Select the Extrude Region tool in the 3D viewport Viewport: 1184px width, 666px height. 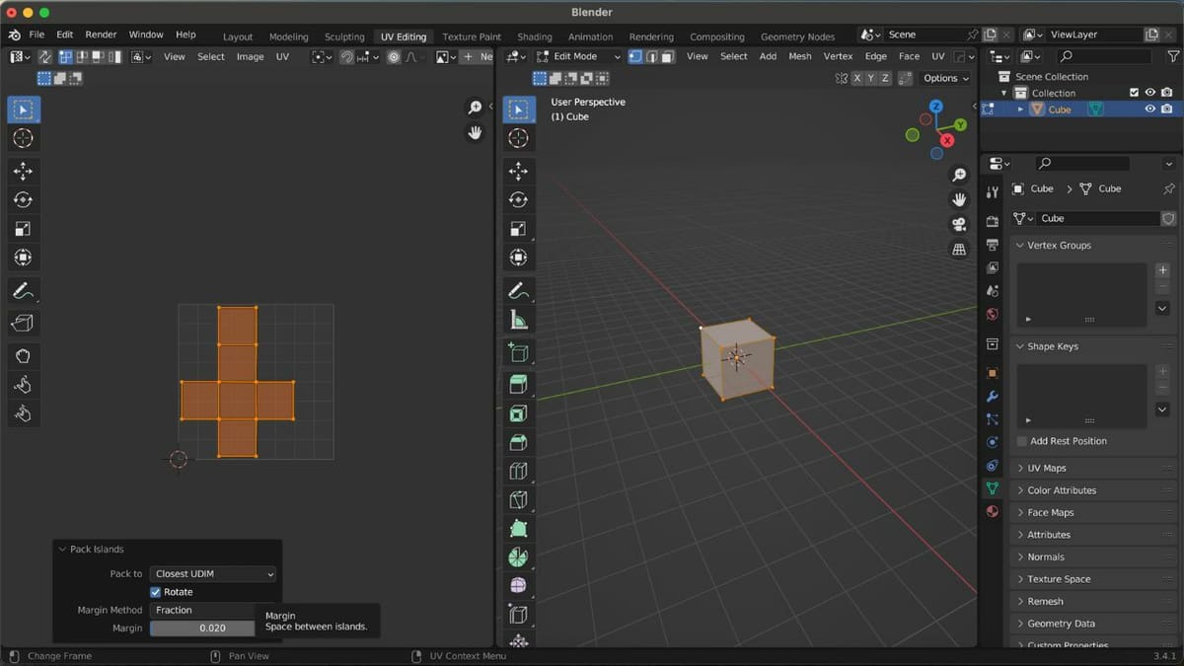518,384
